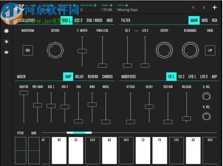Click the RELEASE slider handle
Screen dimensions: 223x166
click(187, 118)
